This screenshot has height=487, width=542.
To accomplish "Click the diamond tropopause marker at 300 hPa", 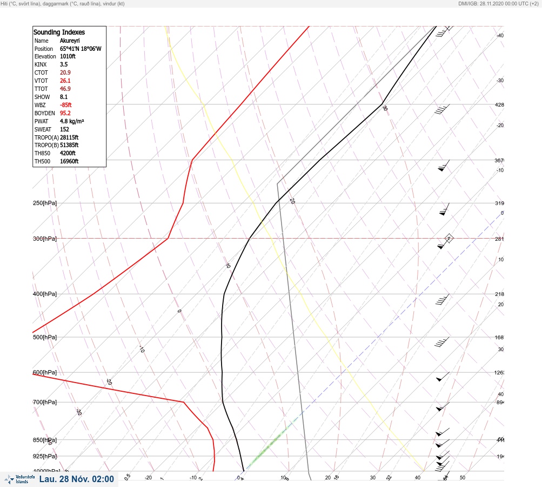I will tap(449, 238).
